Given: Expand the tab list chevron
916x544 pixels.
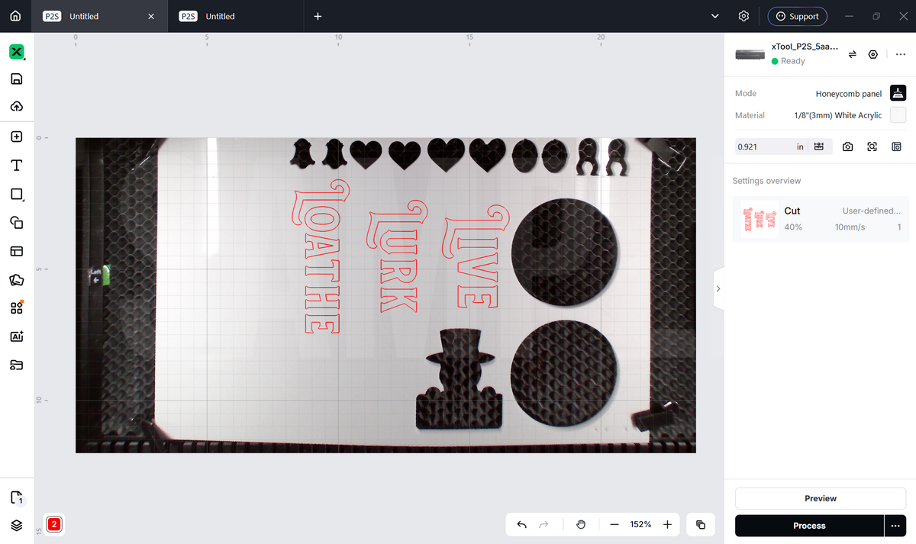Looking at the screenshot, I should [x=715, y=16].
